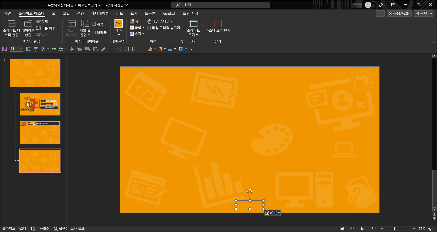The width and height of the screenshot is (437, 232).
Task: Click the eyedropper icon in quick toolbar
Action: click(103, 49)
